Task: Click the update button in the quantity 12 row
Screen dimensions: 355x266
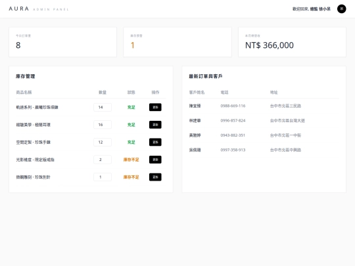Action: 155,142
